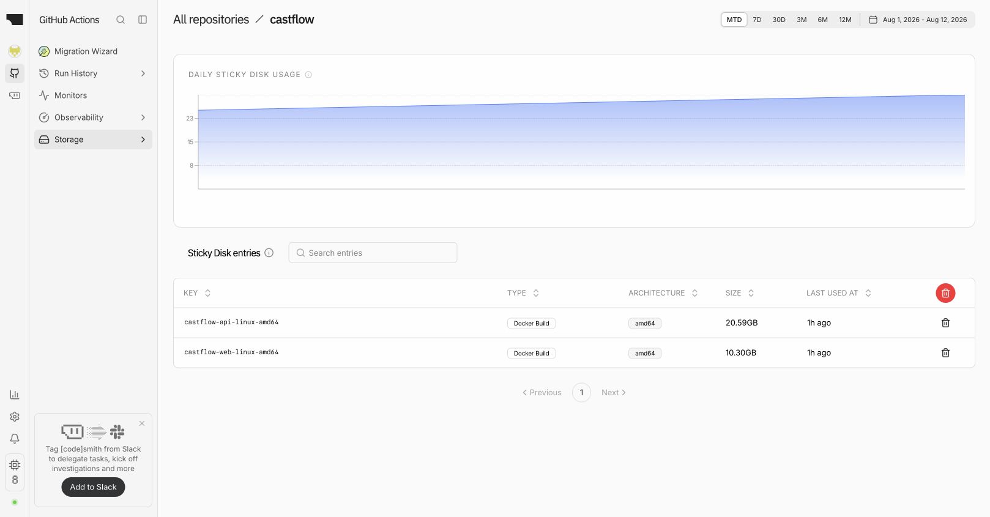990x517 pixels.
Task: Toggle the sidebar collapse icon
Action: click(143, 20)
